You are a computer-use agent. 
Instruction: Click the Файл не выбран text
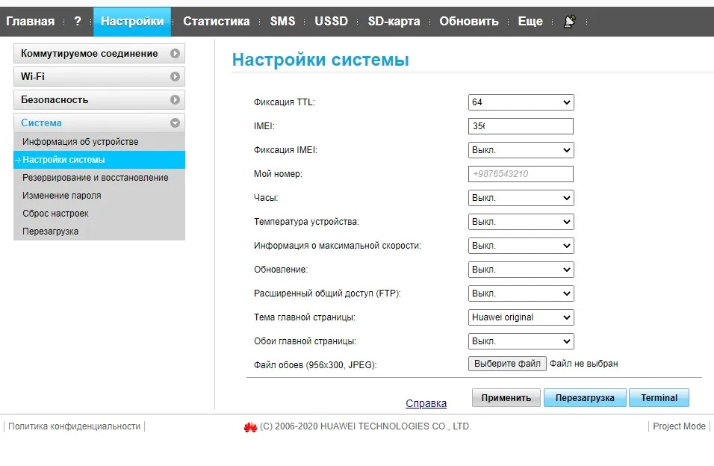tap(584, 364)
